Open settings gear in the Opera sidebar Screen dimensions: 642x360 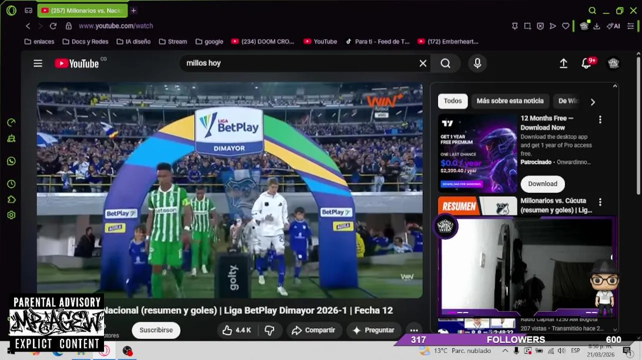pos(11,215)
